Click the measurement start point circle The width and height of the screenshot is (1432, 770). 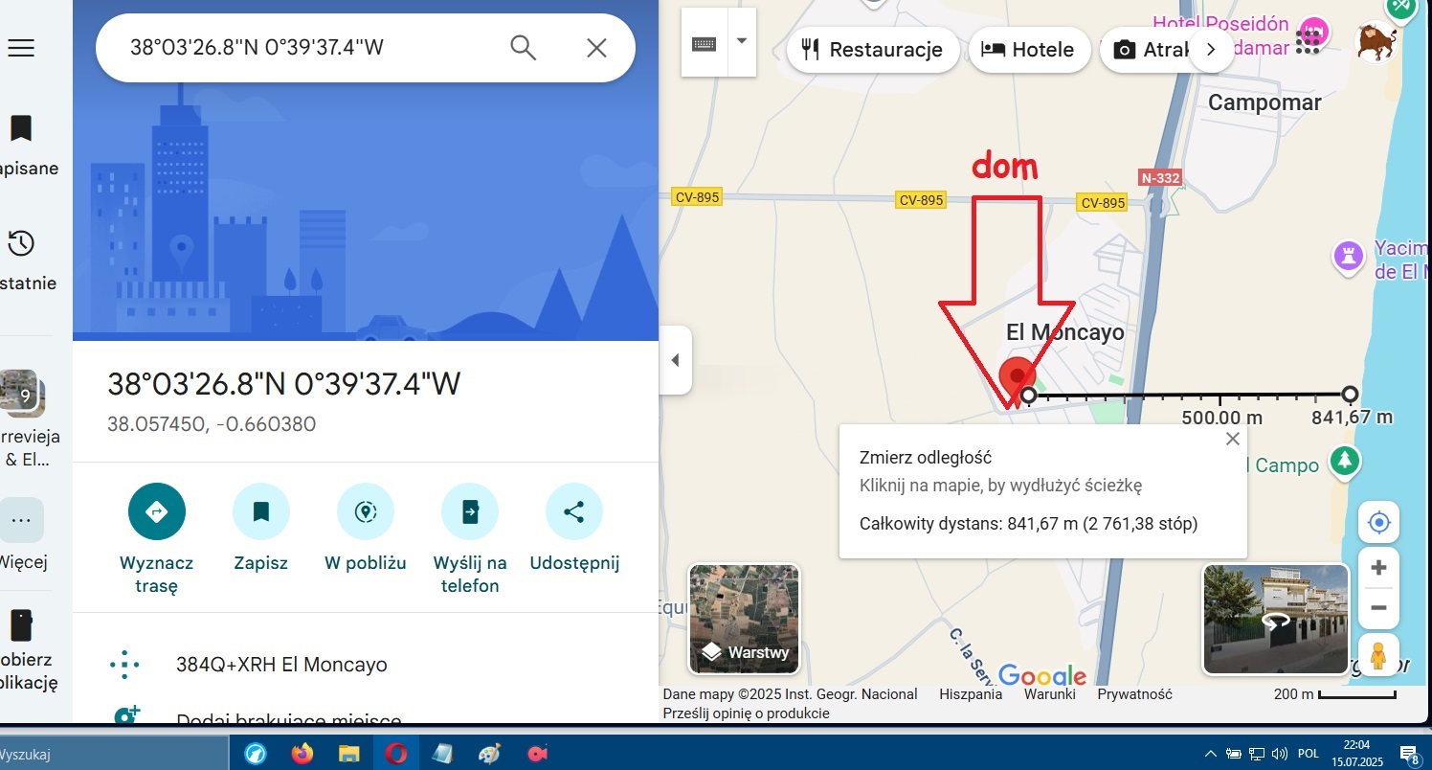click(1028, 395)
